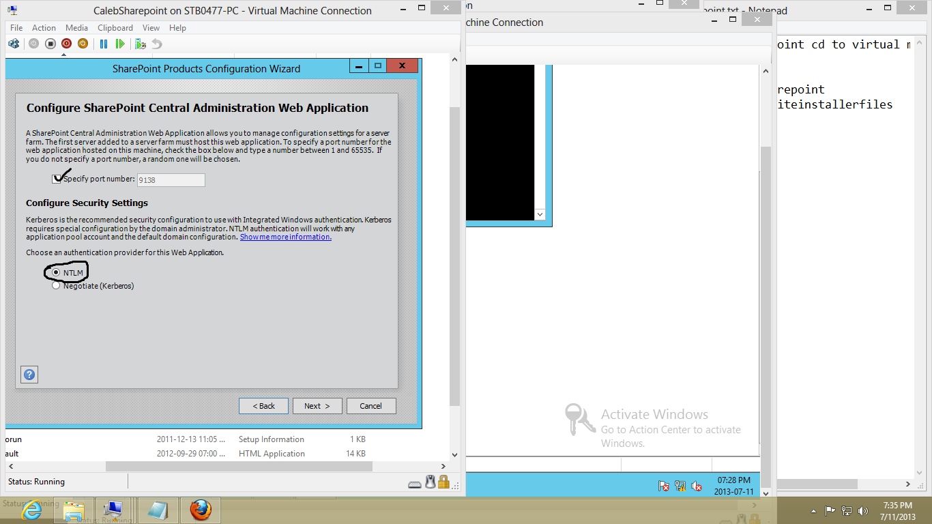
Task: Open the Clipboard menu
Action: pos(115,28)
